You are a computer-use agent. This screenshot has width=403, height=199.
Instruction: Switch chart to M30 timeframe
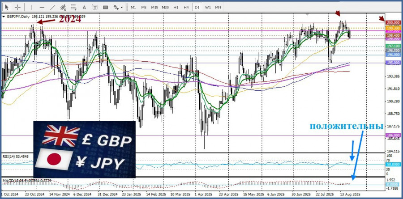point(165,7)
